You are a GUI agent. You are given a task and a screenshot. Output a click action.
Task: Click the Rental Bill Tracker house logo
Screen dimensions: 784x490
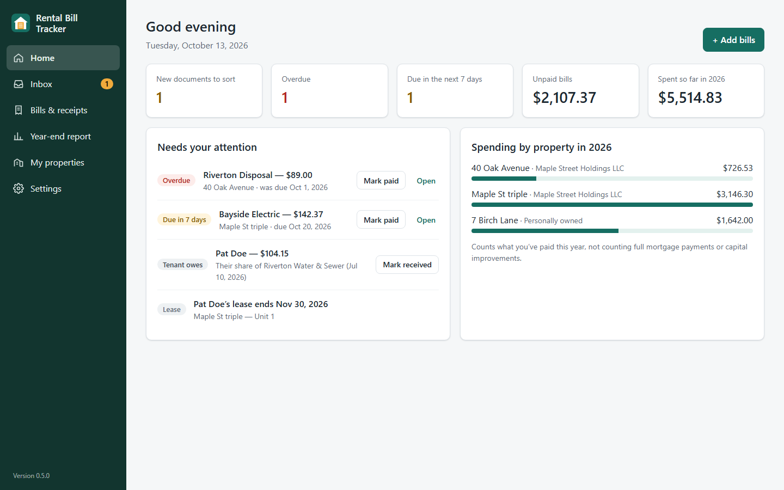coord(21,23)
